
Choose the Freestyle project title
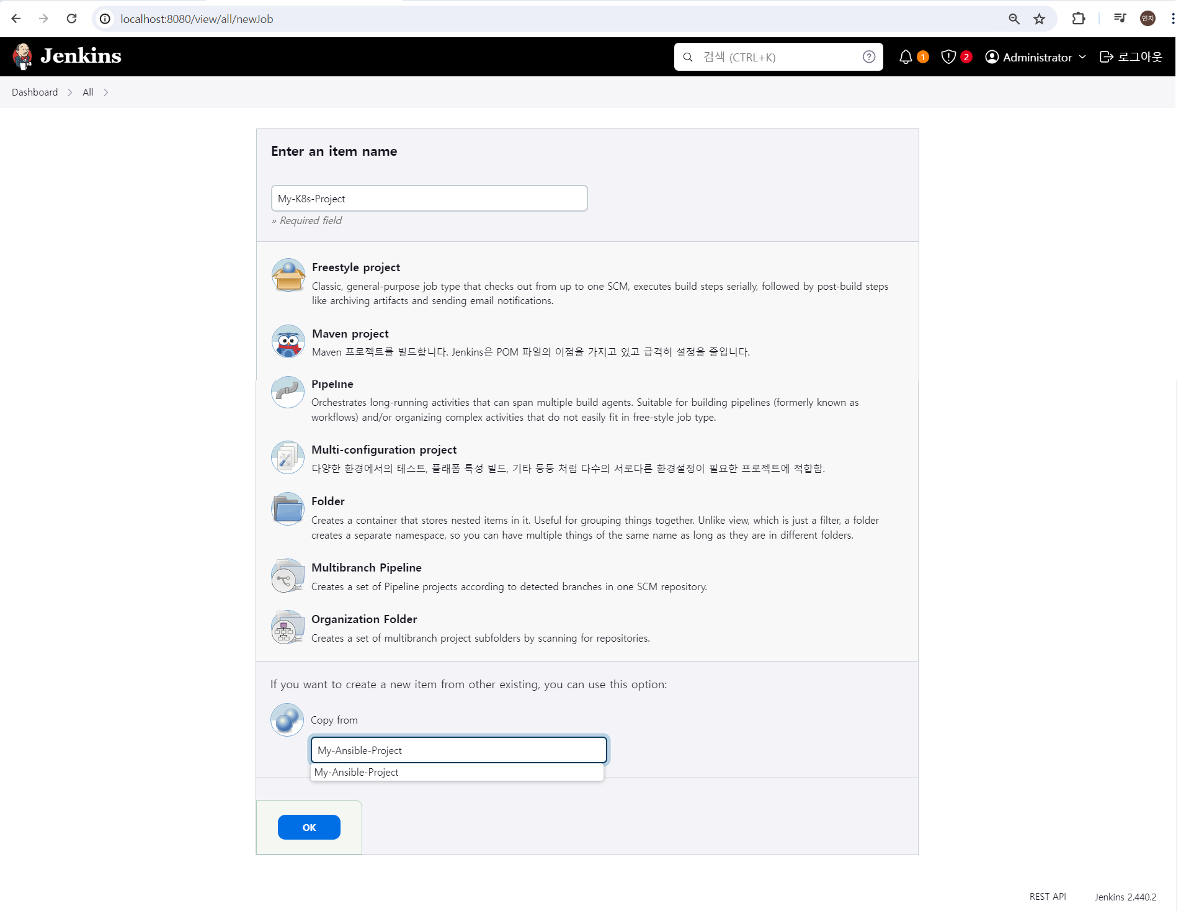[x=356, y=267]
